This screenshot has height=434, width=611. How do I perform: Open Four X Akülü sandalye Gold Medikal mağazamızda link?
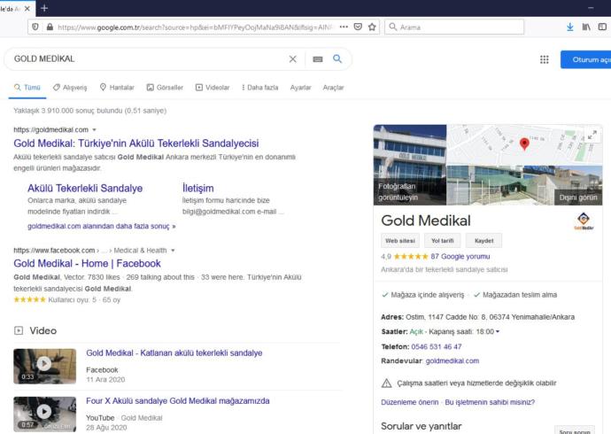[x=178, y=401]
